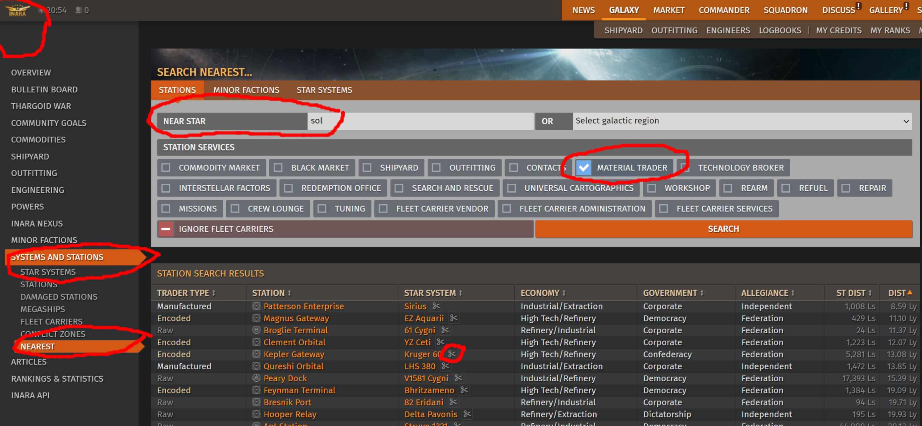Viewport: 922px width, 426px height.
Task: Tick the Outfitting service checkbox
Action: coord(436,167)
